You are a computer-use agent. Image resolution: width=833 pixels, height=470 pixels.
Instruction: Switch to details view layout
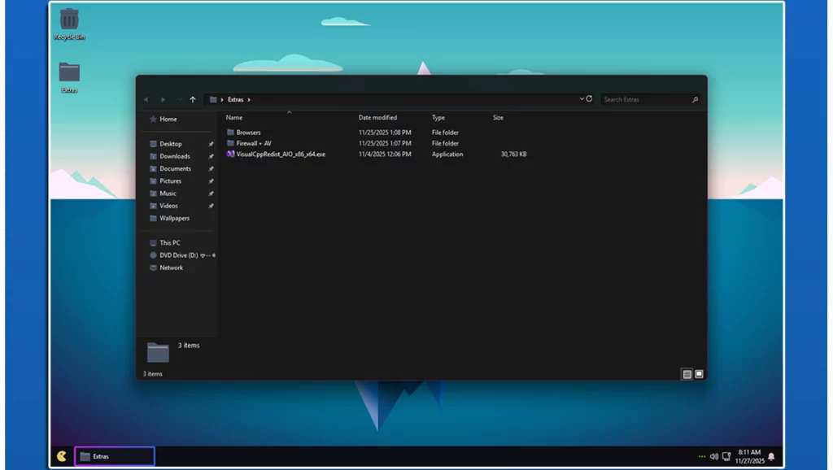click(x=687, y=374)
